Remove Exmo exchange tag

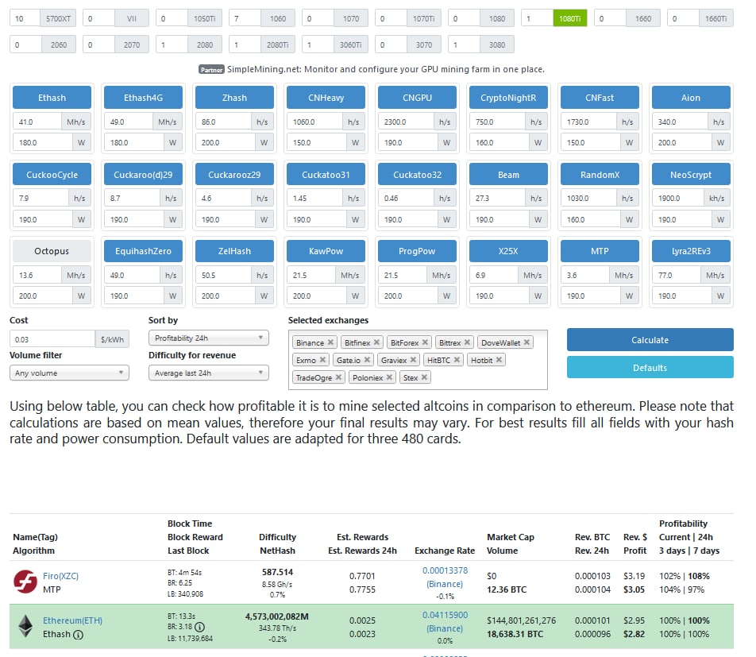pyautogui.click(x=322, y=360)
